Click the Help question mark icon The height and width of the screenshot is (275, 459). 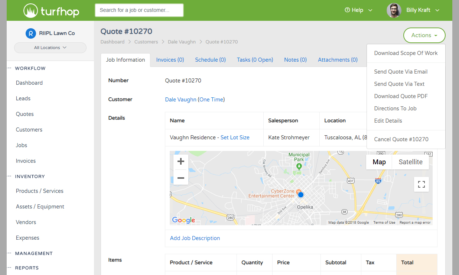347,10
